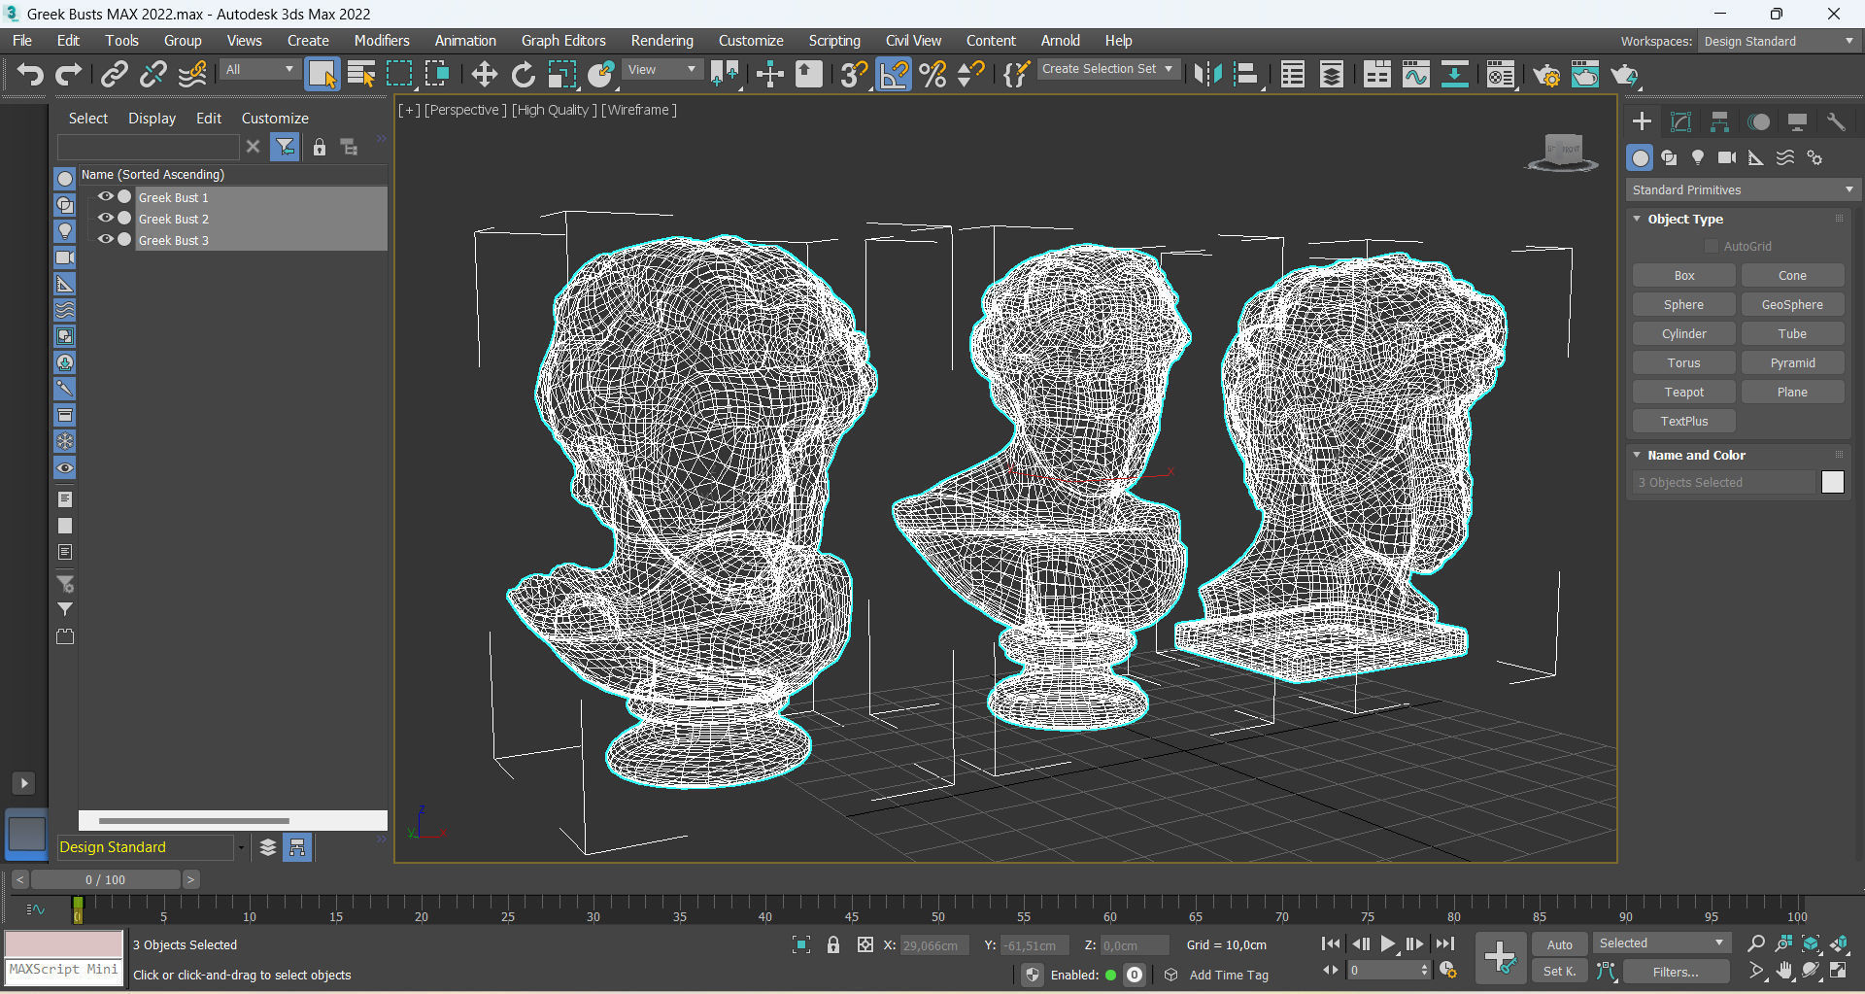The height and width of the screenshot is (994, 1865).
Task: Click the Teapot primitive button
Action: (x=1684, y=392)
